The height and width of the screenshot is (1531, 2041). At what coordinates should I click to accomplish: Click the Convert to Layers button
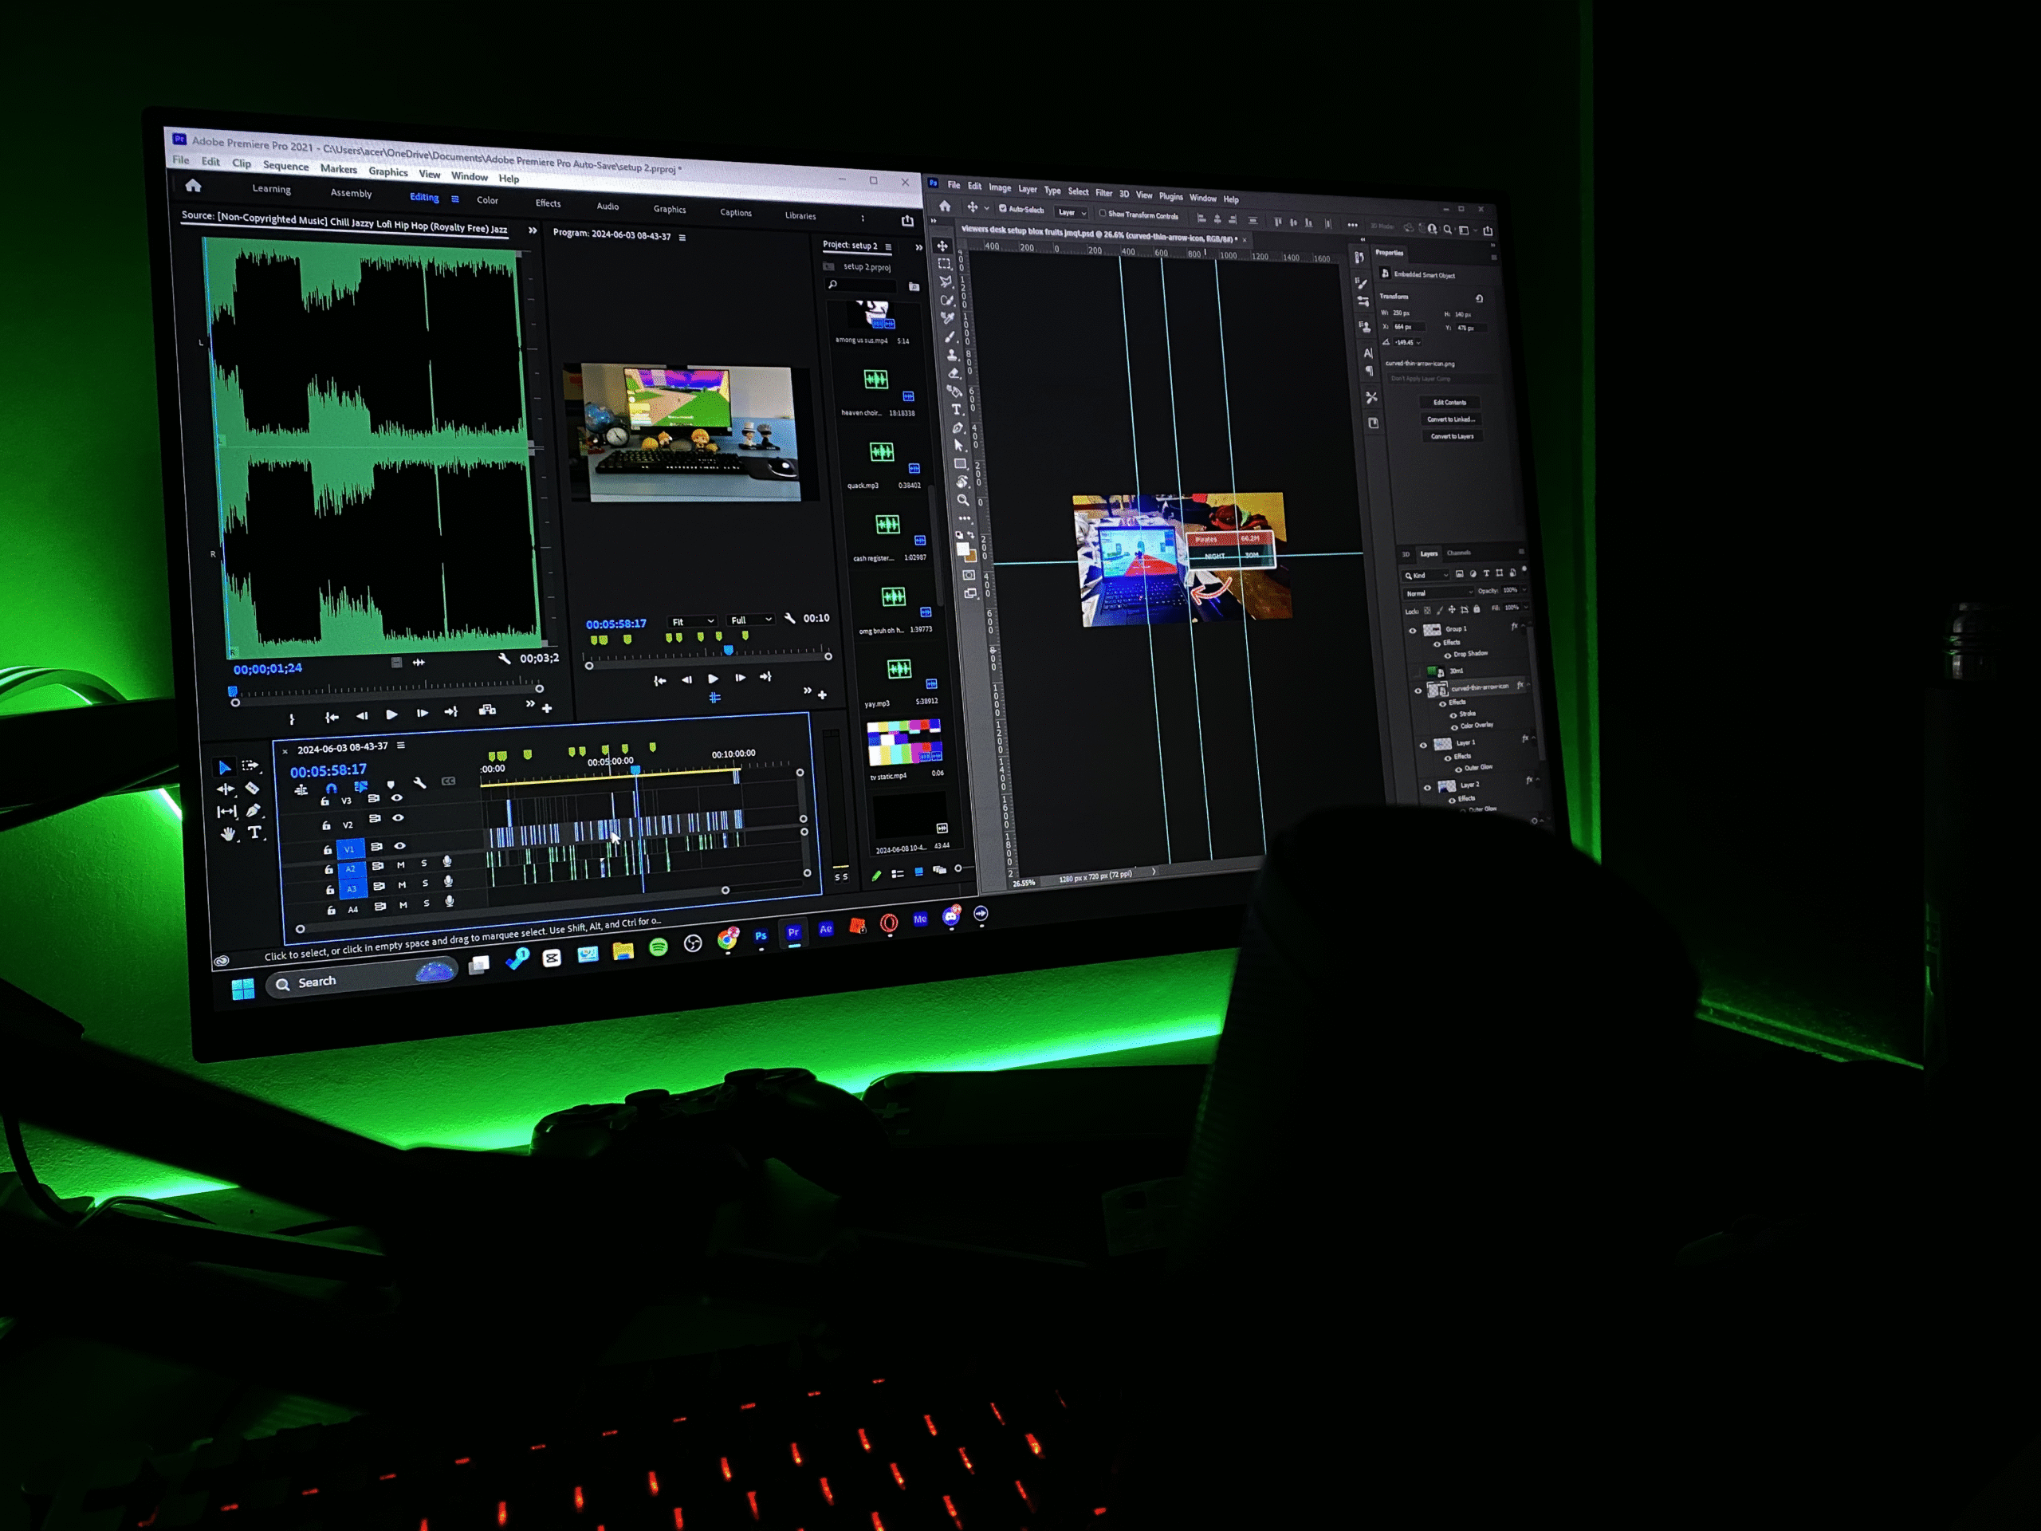click(x=1451, y=436)
